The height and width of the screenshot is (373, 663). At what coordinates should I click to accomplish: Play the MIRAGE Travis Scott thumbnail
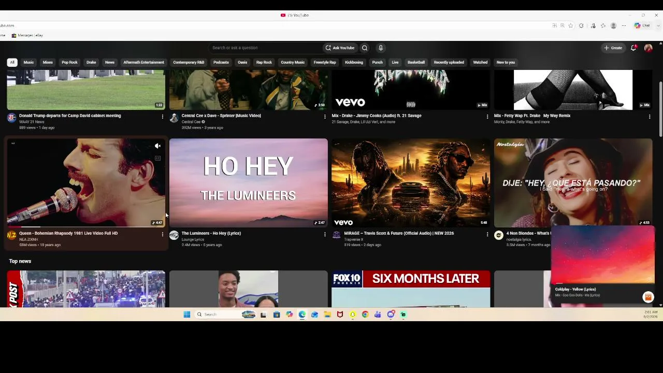[411, 182]
